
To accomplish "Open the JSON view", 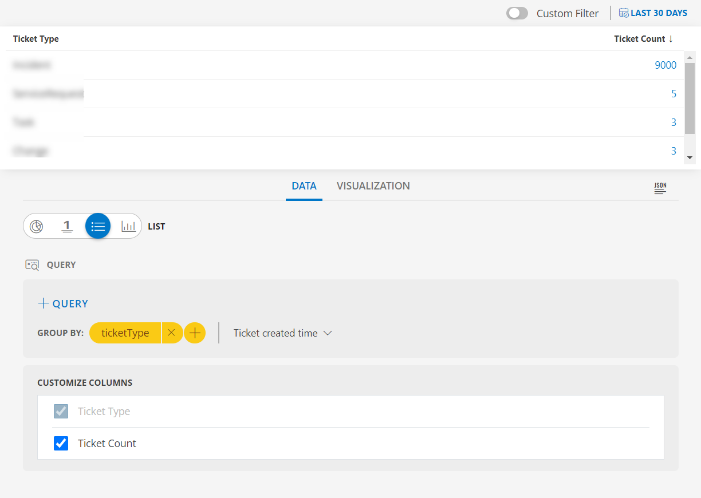I will [659, 188].
